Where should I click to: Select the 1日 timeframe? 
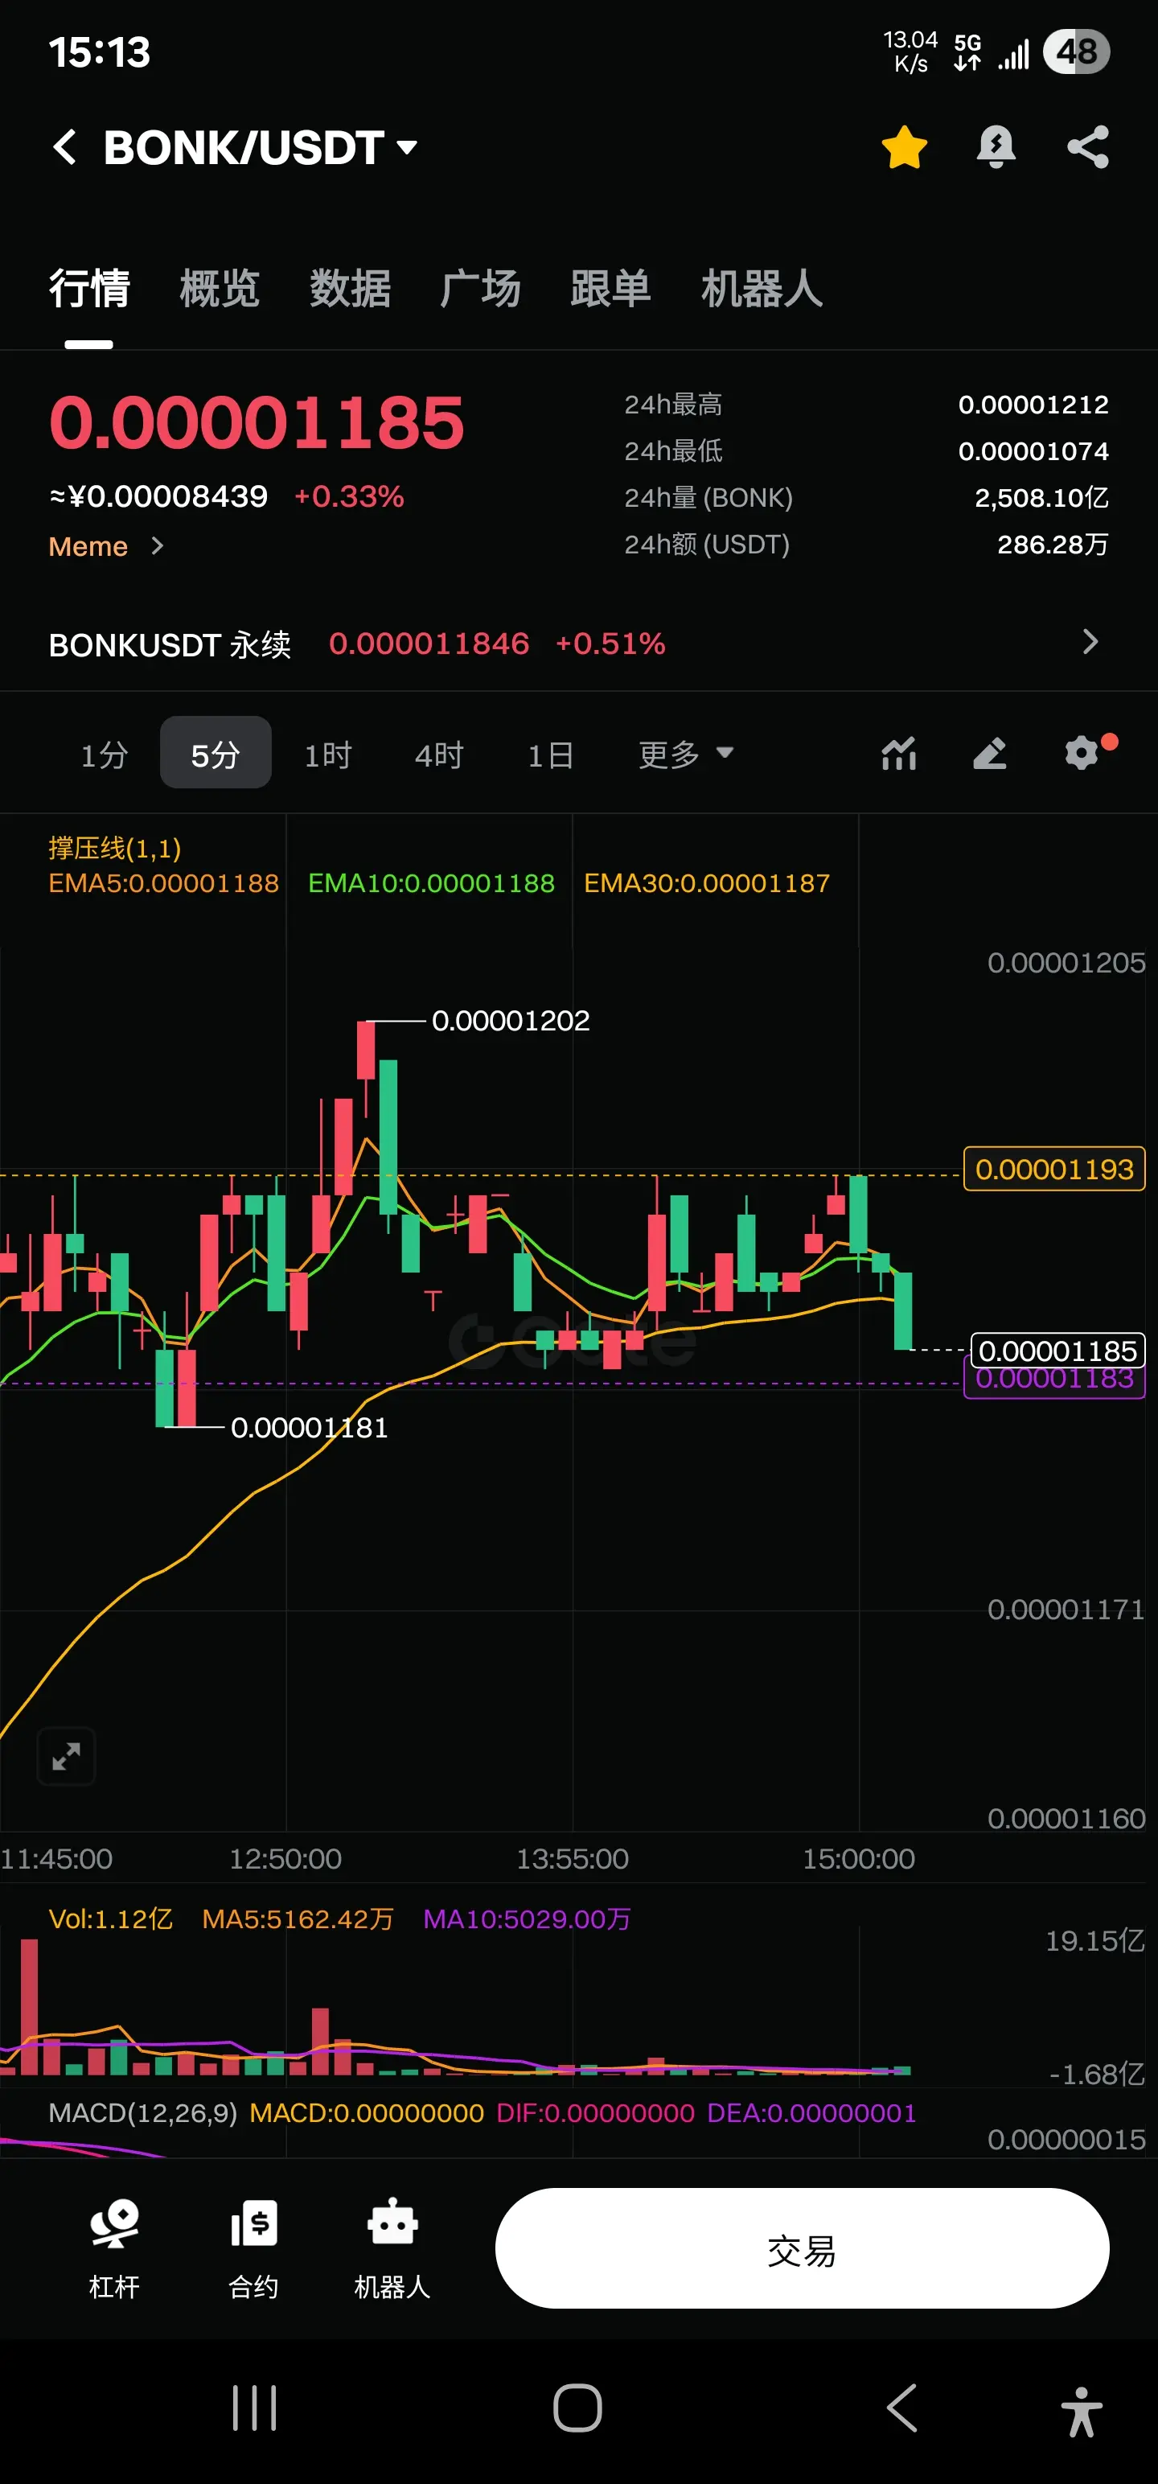click(551, 754)
